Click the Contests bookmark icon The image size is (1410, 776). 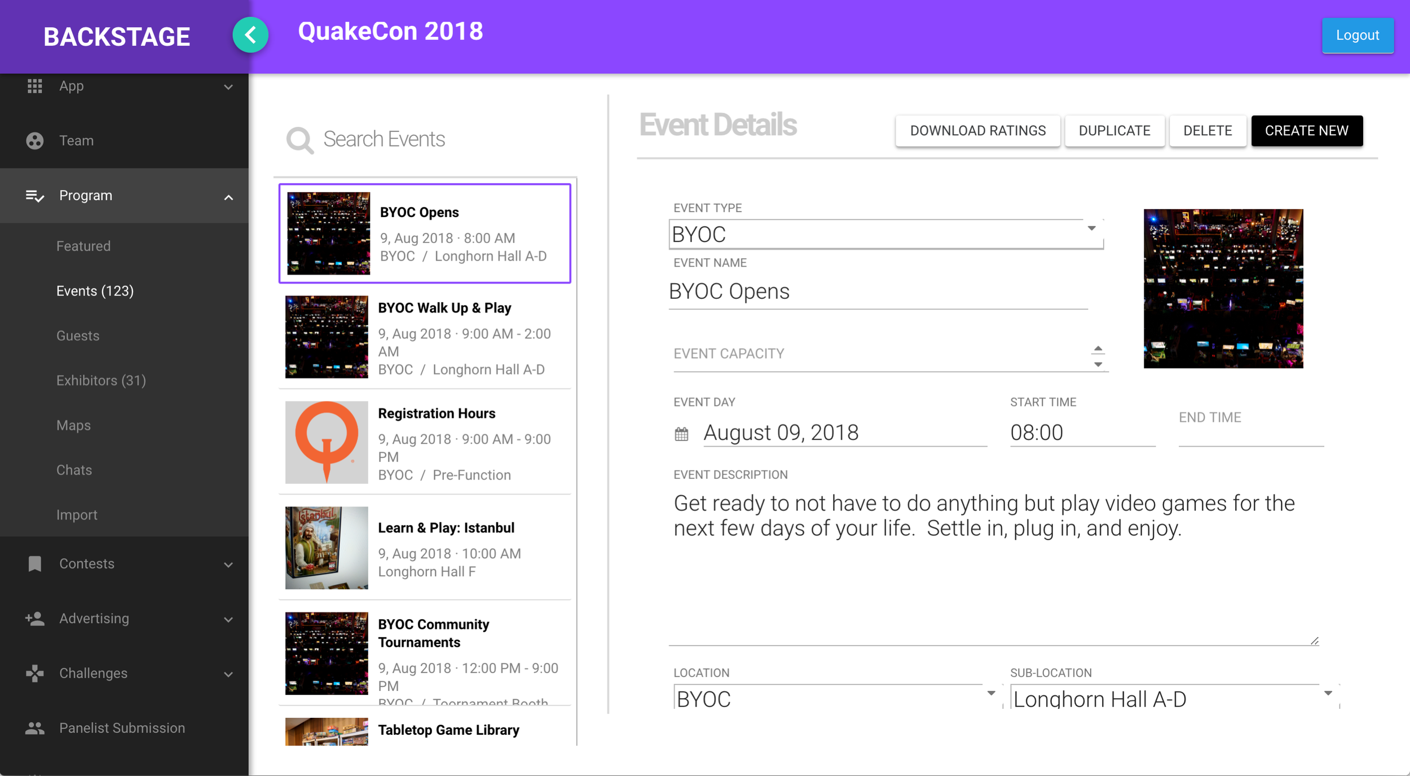coord(35,563)
